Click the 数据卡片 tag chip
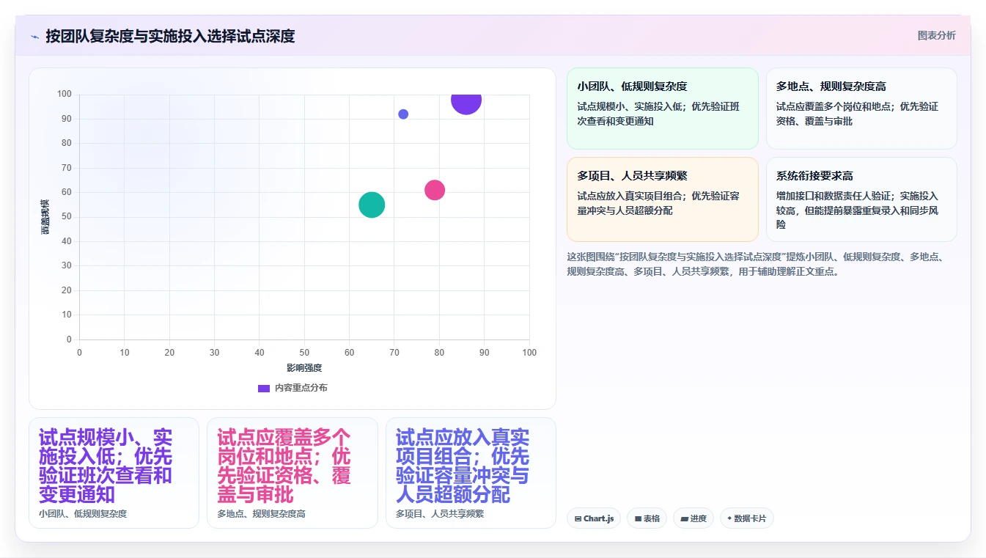Viewport: 986px width, 558px height. (x=747, y=518)
